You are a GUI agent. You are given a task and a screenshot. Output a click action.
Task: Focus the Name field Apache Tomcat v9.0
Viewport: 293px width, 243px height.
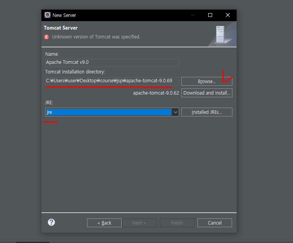112,62
